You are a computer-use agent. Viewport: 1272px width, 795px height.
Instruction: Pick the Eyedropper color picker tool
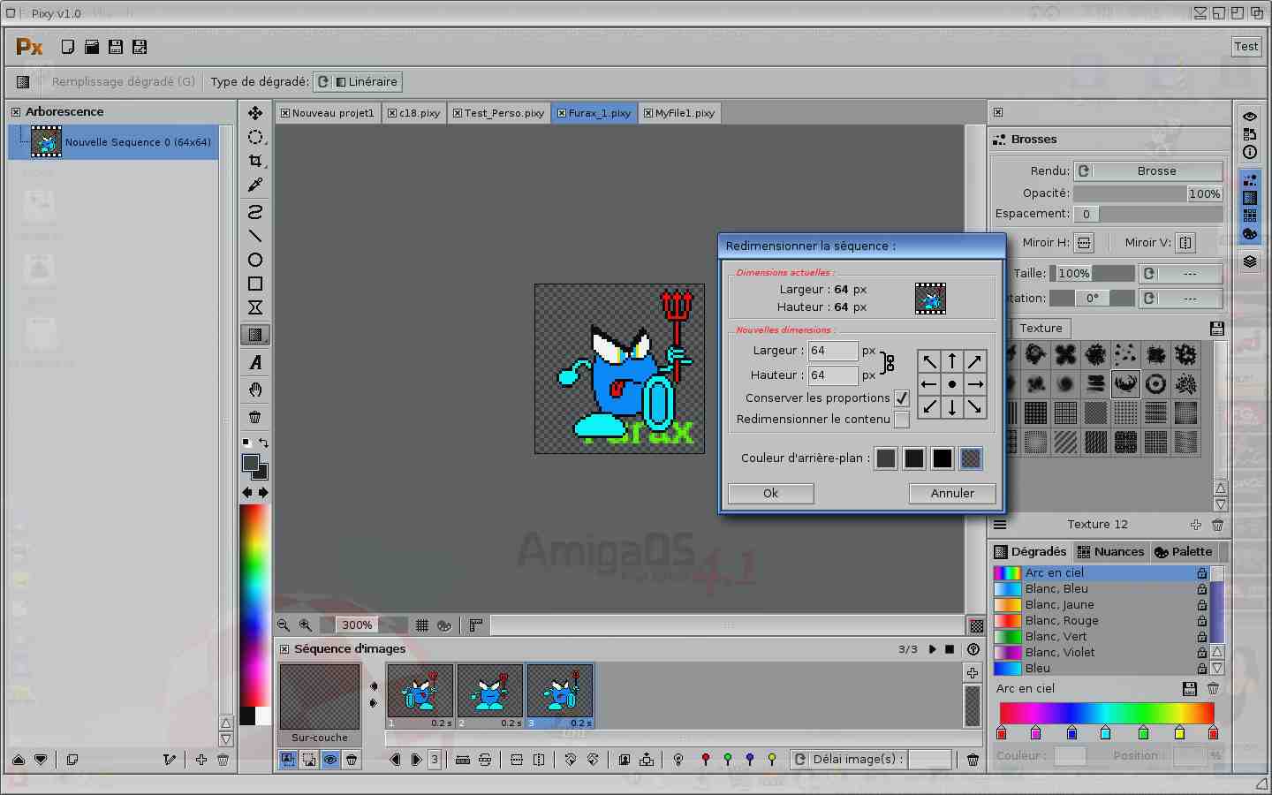point(255,185)
